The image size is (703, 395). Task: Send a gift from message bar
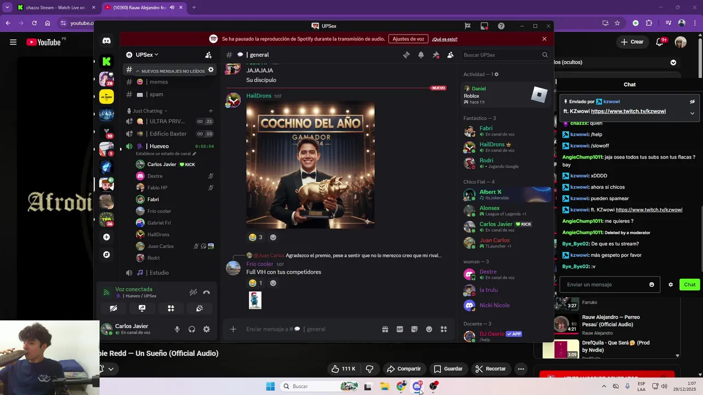[x=385, y=329]
